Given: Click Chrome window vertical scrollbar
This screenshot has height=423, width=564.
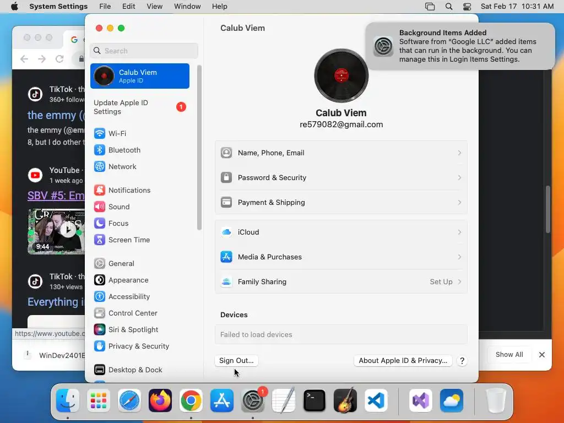Looking at the screenshot, I should coord(548,209).
